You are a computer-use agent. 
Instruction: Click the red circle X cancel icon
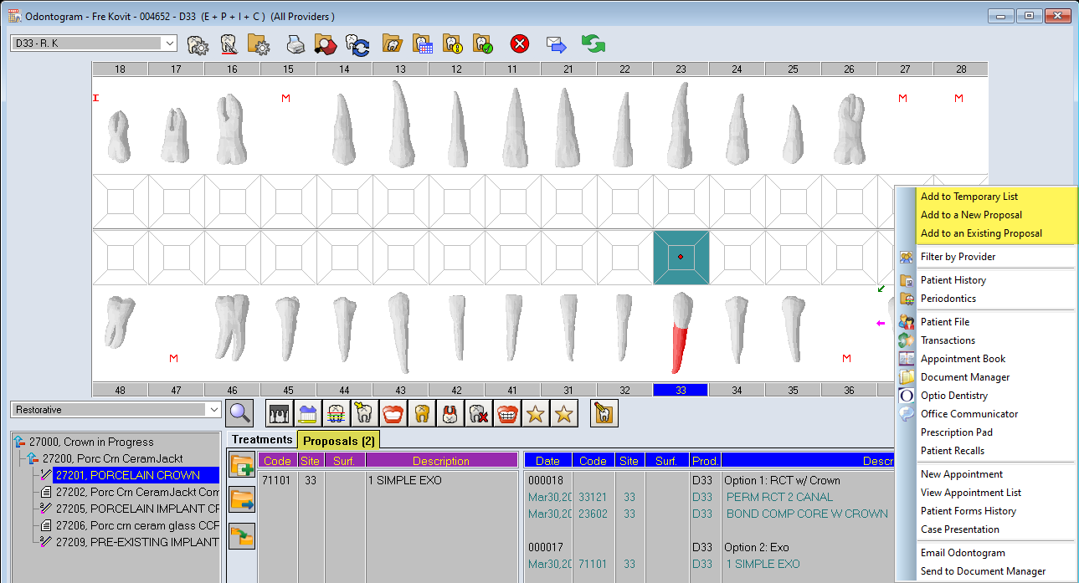point(520,44)
